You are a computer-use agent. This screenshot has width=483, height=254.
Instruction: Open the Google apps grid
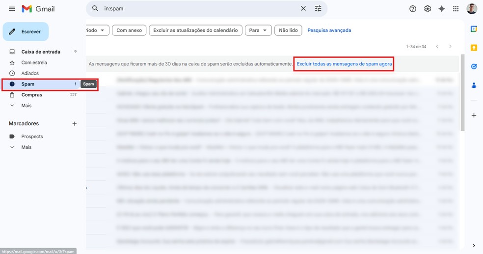click(456, 9)
